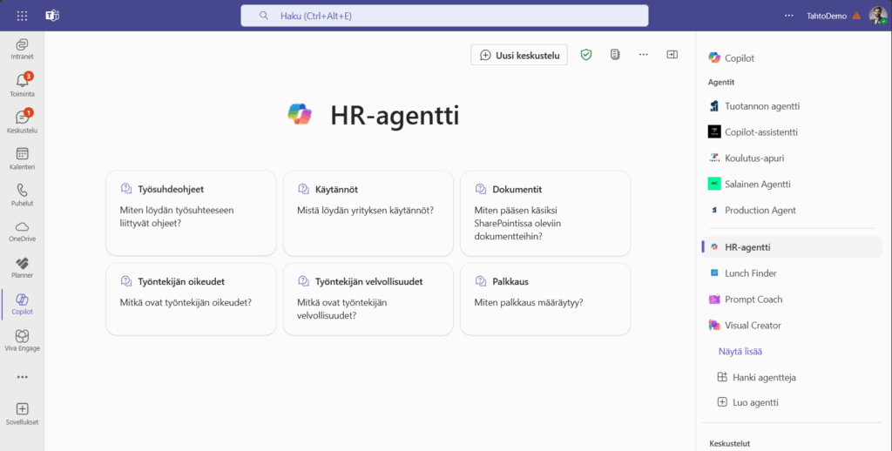Select Käytännöt prompt card
This screenshot has width=892, height=451.
click(x=368, y=213)
